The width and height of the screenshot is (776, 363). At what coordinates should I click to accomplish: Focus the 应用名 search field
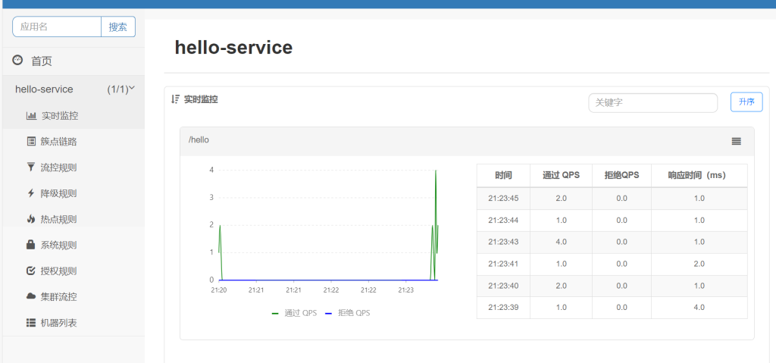point(57,27)
